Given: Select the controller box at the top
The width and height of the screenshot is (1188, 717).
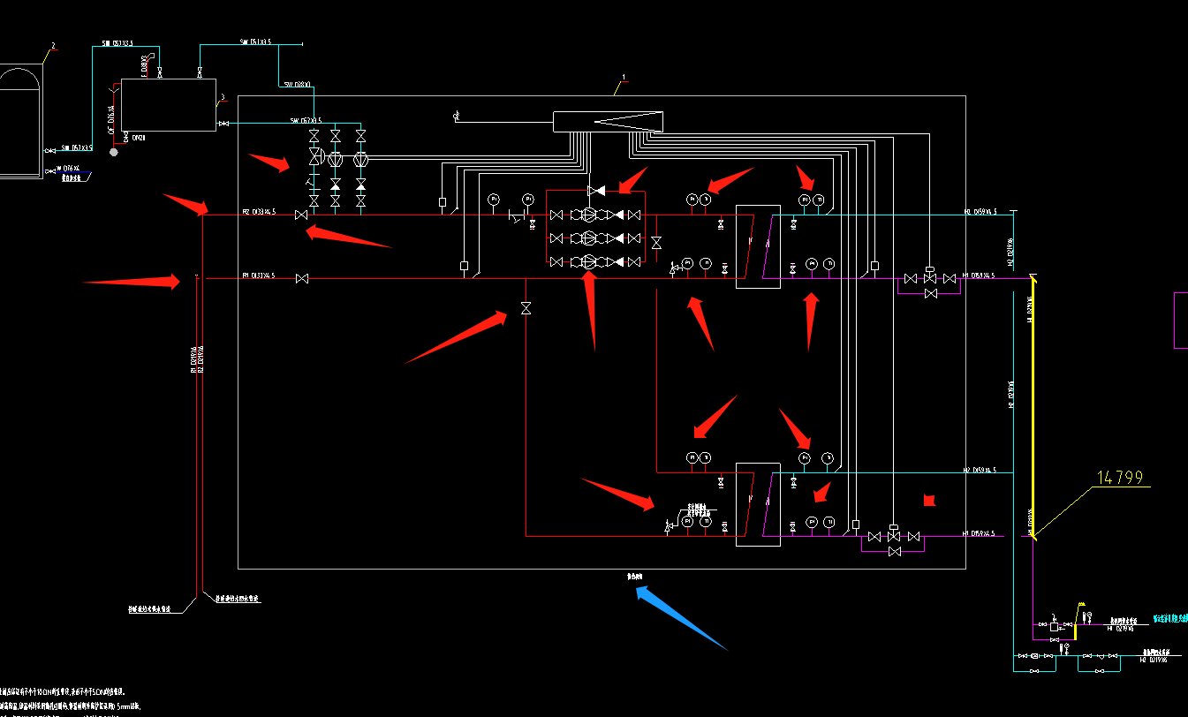Looking at the screenshot, I should 608,122.
